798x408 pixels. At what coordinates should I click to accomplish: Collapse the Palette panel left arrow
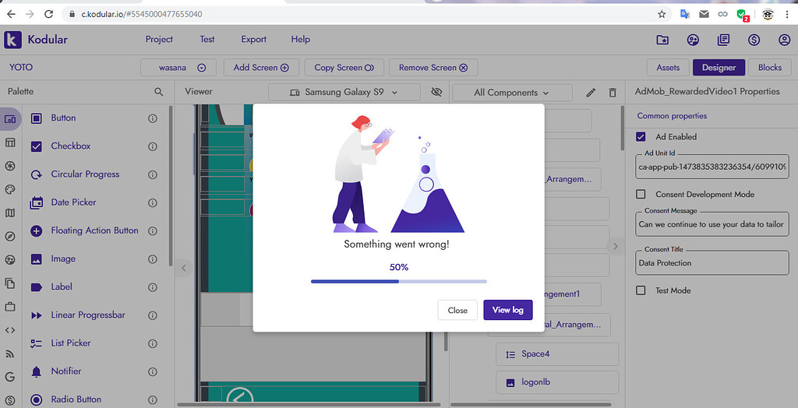click(184, 268)
